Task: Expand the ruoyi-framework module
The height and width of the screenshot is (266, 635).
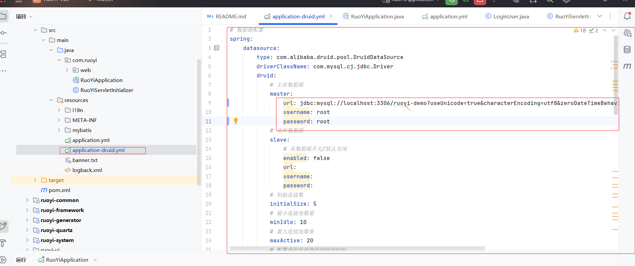Action: (x=27, y=210)
